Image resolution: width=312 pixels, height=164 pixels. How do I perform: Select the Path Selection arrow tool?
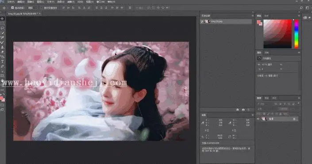[x=2, y=71]
